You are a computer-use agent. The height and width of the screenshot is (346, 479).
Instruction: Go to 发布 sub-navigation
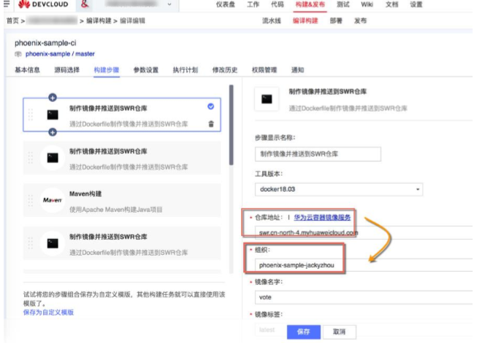click(361, 20)
